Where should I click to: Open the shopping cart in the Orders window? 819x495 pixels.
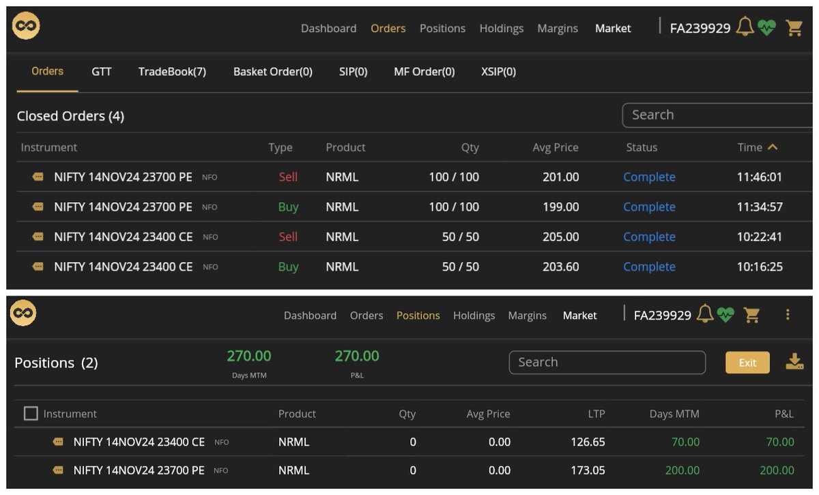(x=794, y=28)
